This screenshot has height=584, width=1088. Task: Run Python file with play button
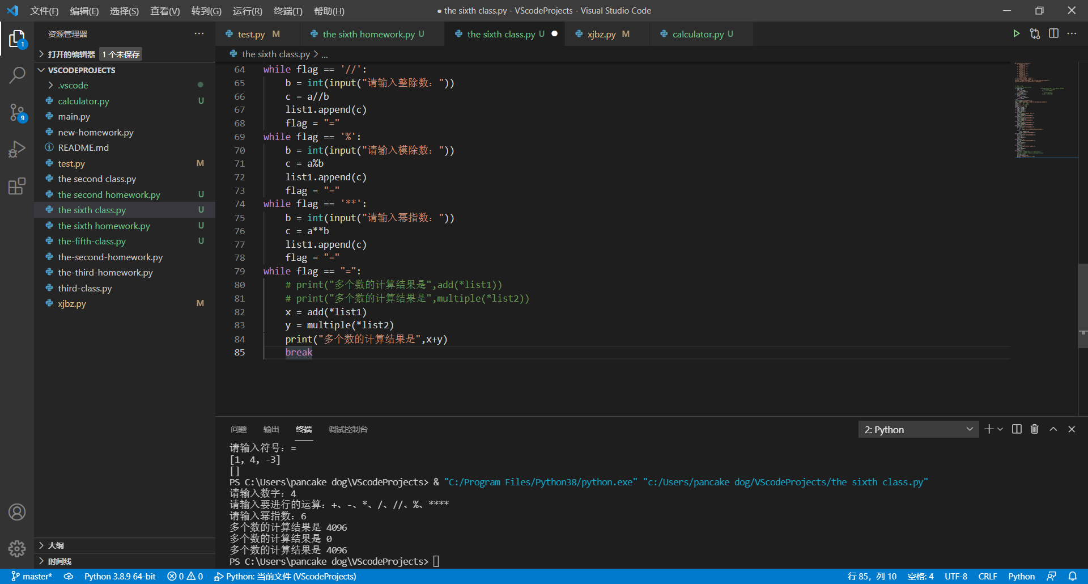coord(1016,34)
